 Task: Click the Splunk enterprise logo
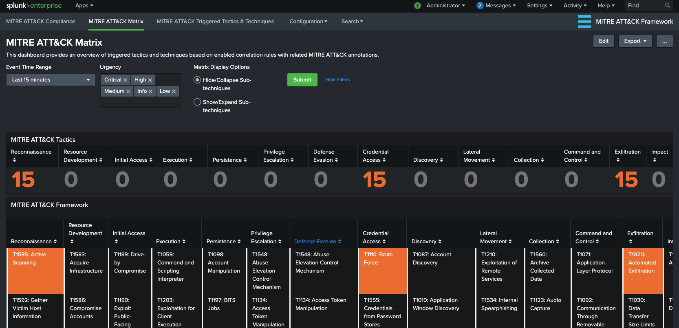pos(34,6)
